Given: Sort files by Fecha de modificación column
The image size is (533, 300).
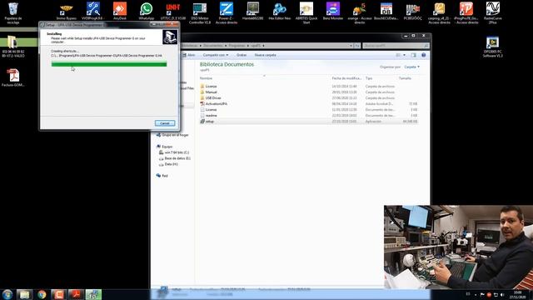Looking at the screenshot, I should pos(346,78).
